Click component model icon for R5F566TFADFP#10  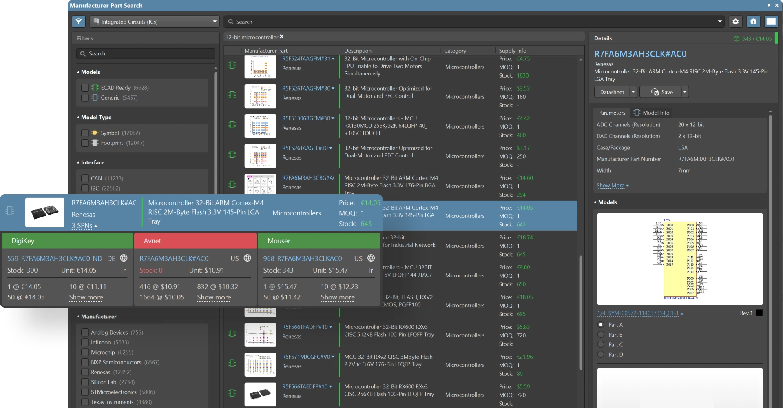tap(232, 333)
